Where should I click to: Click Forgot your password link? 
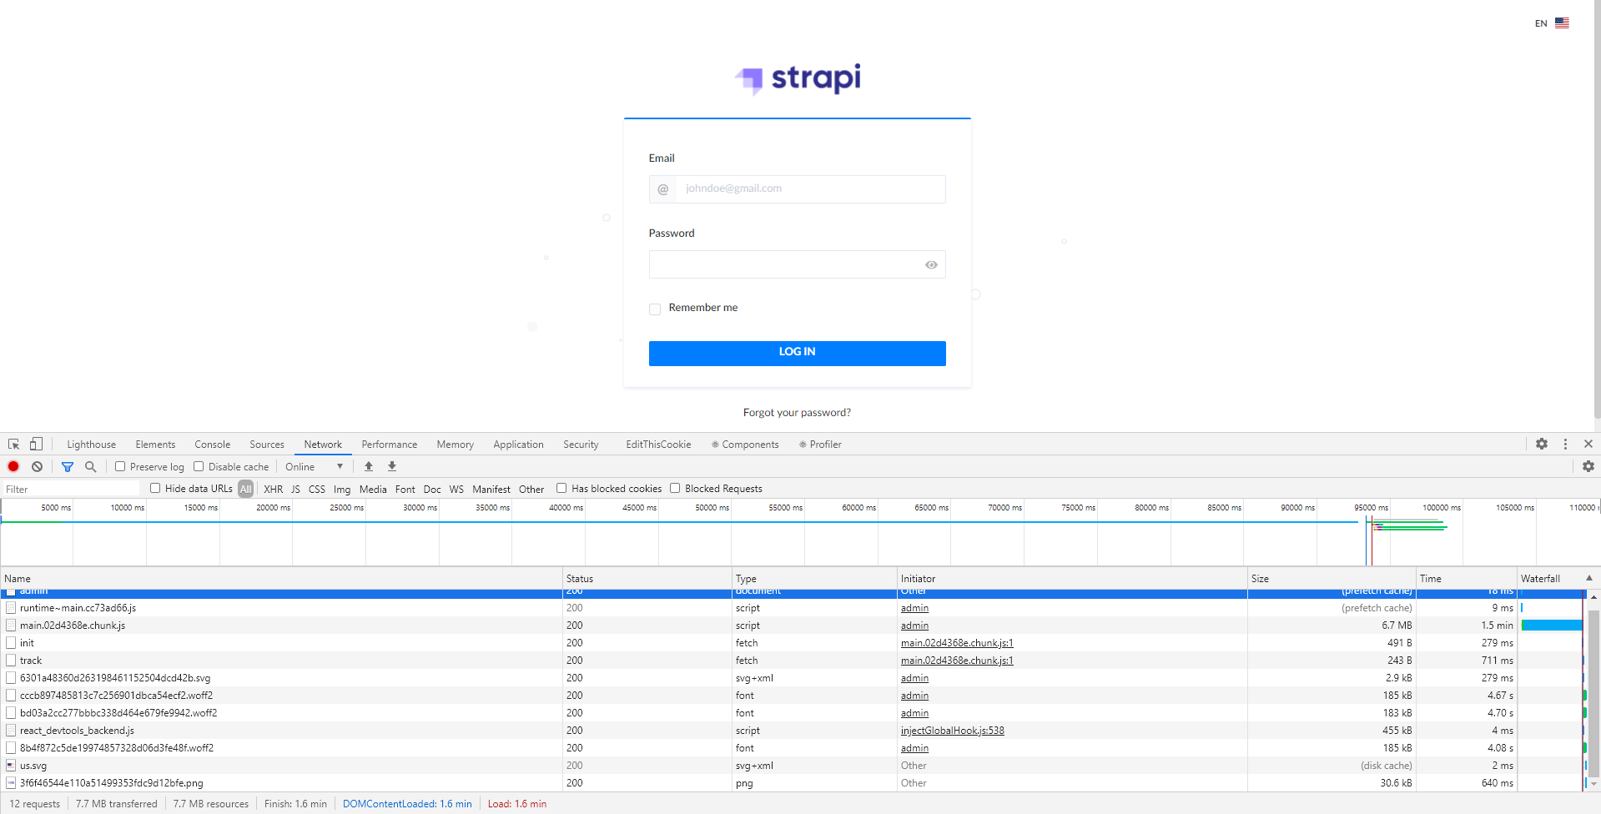point(797,413)
